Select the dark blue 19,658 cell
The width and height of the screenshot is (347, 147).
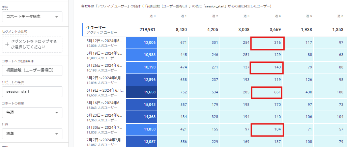(141, 93)
